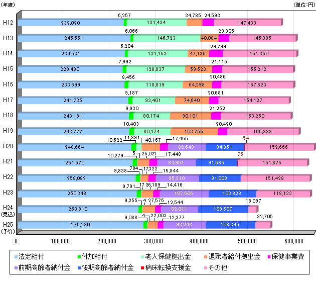This screenshot has height=281, width=316.
Task: Click the H24 (見込) axis label
Action: 8,211
